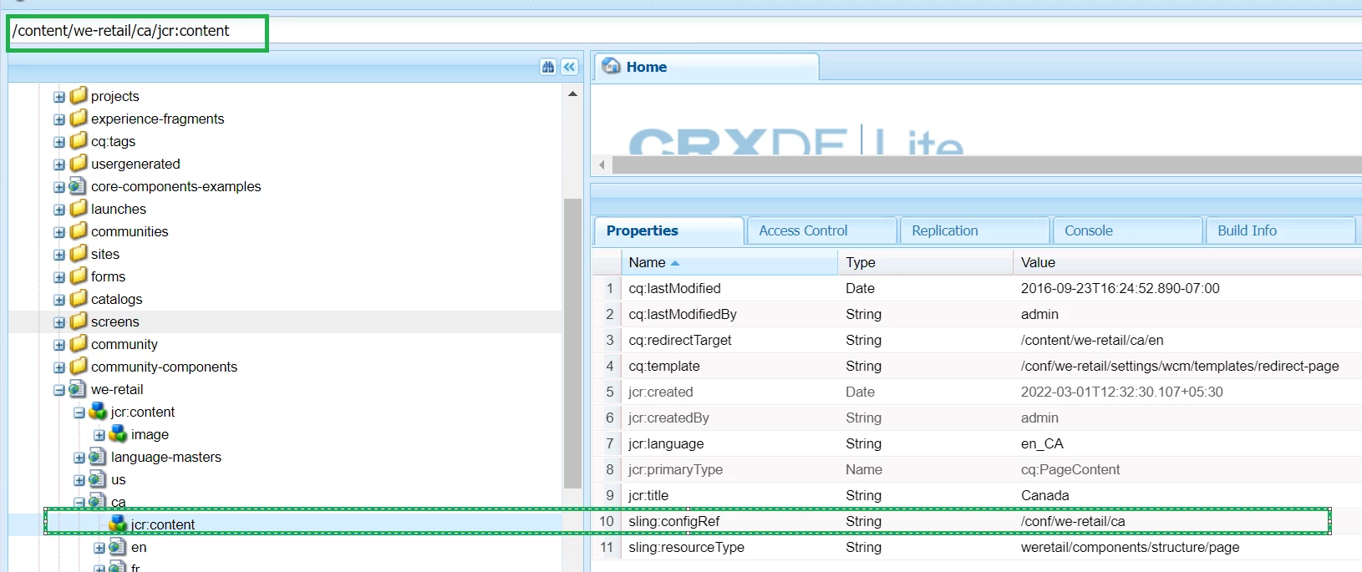Collapse the we-retail tree node
The height and width of the screenshot is (572, 1362).
[59, 390]
